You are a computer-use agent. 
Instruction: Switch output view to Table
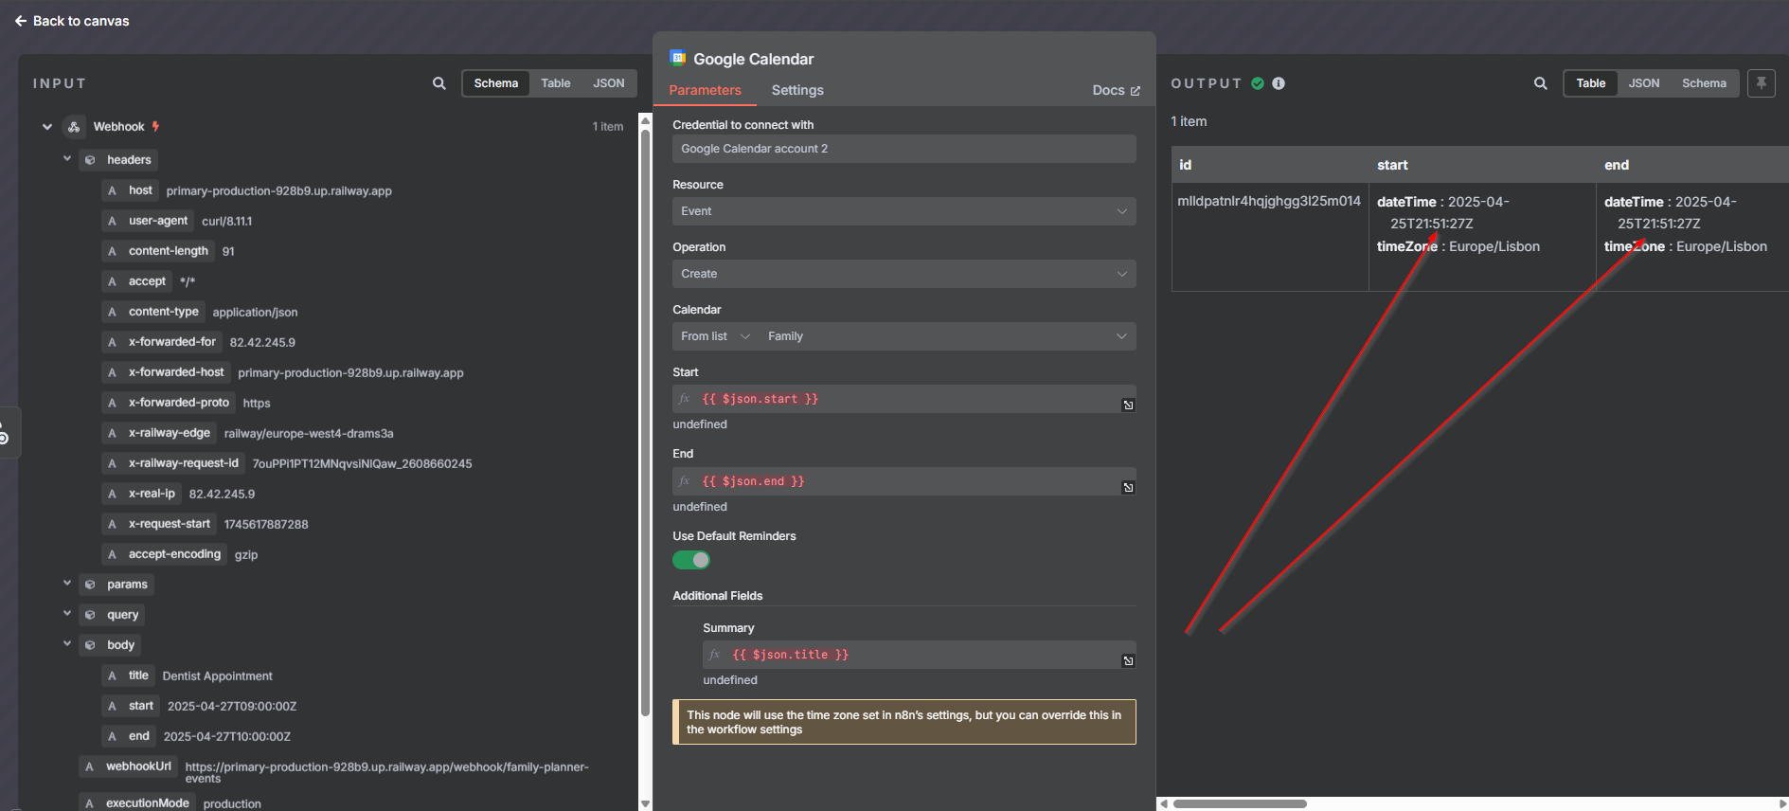tap(1591, 83)
